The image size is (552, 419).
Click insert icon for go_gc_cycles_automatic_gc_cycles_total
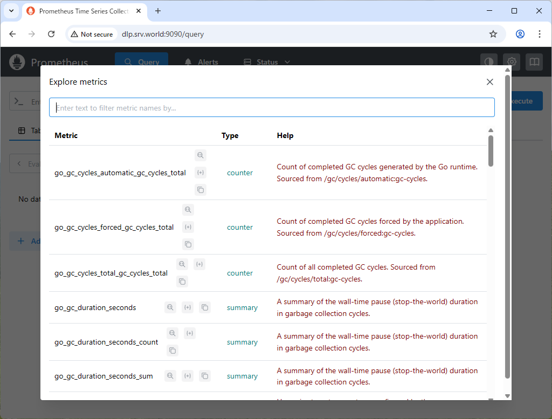pos(201,173)
